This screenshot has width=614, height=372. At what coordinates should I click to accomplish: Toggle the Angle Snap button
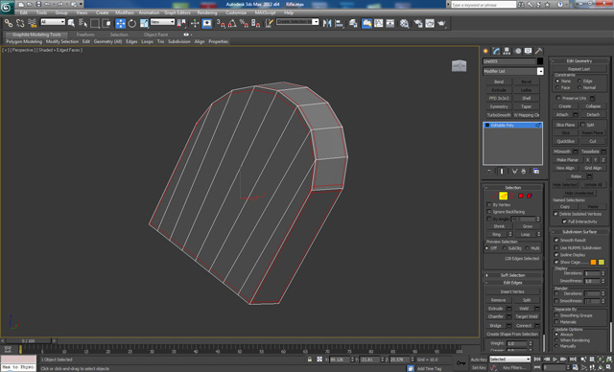coord(232,23)
